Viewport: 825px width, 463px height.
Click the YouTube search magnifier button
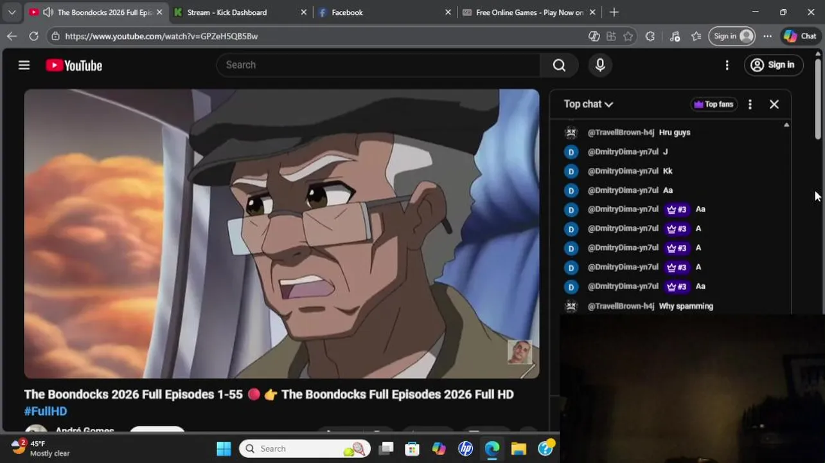tap(559, 65)
